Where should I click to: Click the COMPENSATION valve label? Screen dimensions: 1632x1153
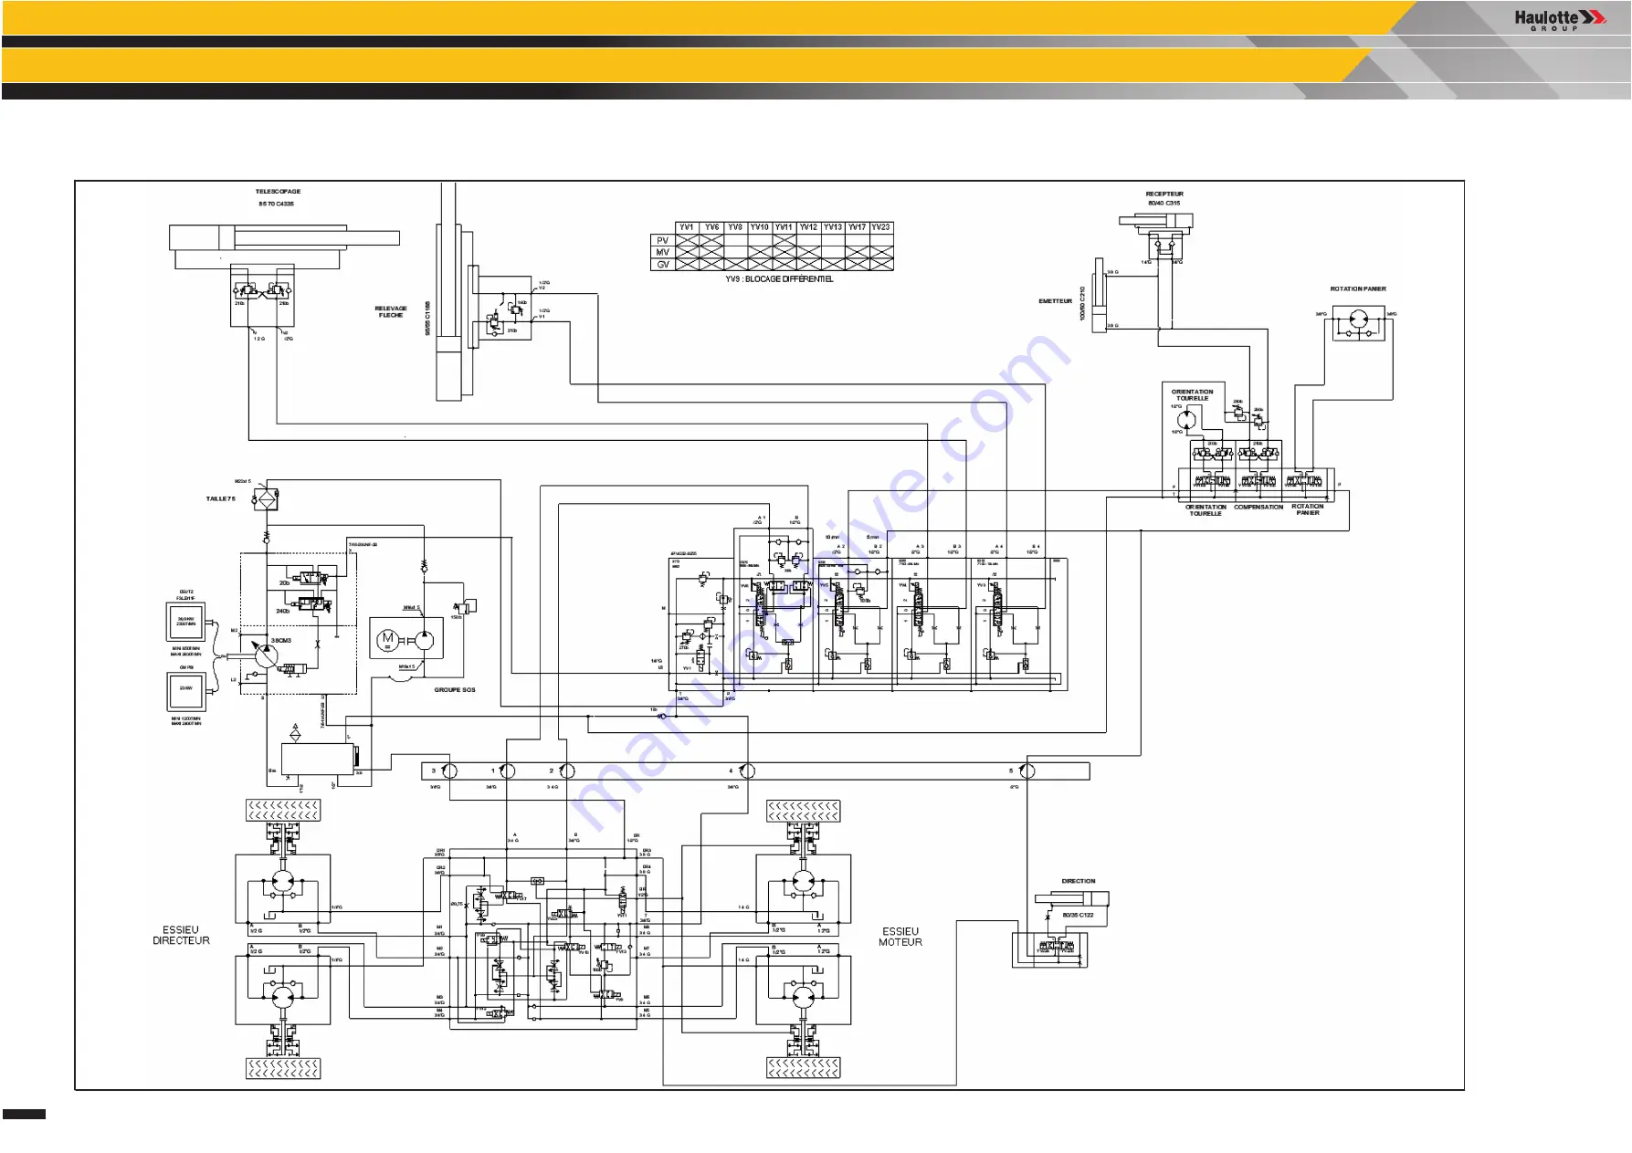[x=1258, y=507]
